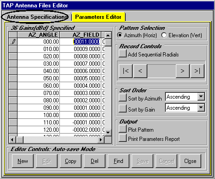215x179 pixels.
Task: Open the Sort by Gain order dropdown
Action: [x=201, y=107]
